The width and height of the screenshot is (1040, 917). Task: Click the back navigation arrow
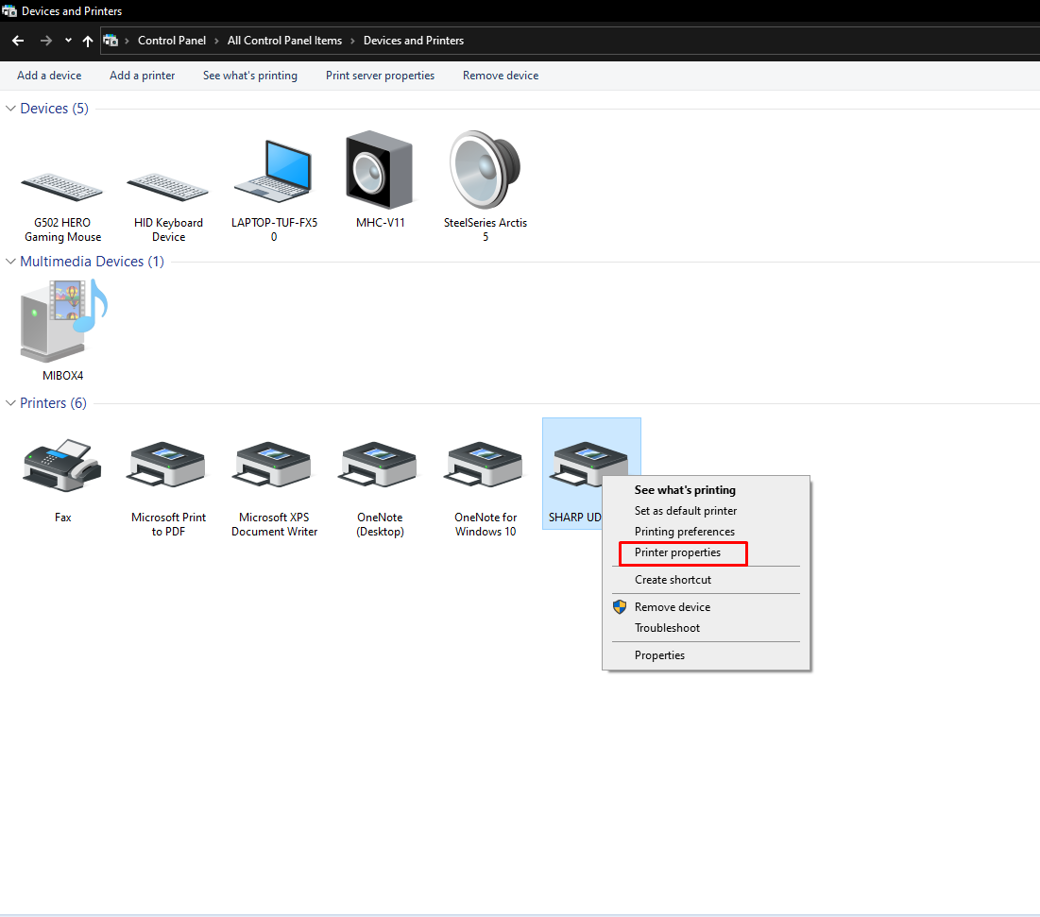[x=17, y=40]
